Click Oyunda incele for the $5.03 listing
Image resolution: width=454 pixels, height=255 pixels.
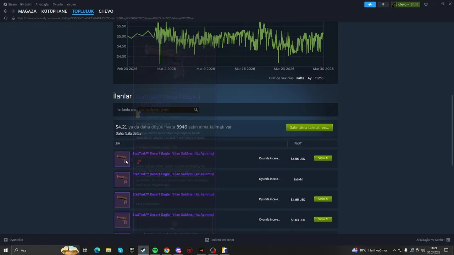click(269, 220)
